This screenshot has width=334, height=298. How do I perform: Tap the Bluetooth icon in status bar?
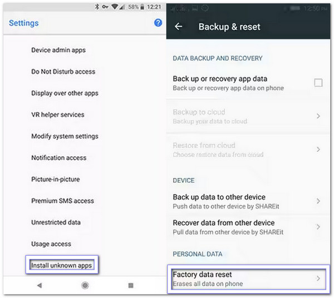pyautogui.click(x=97, y=7)
